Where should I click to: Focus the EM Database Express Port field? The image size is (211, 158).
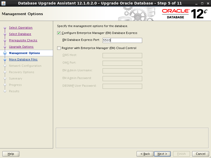(122, 40)
